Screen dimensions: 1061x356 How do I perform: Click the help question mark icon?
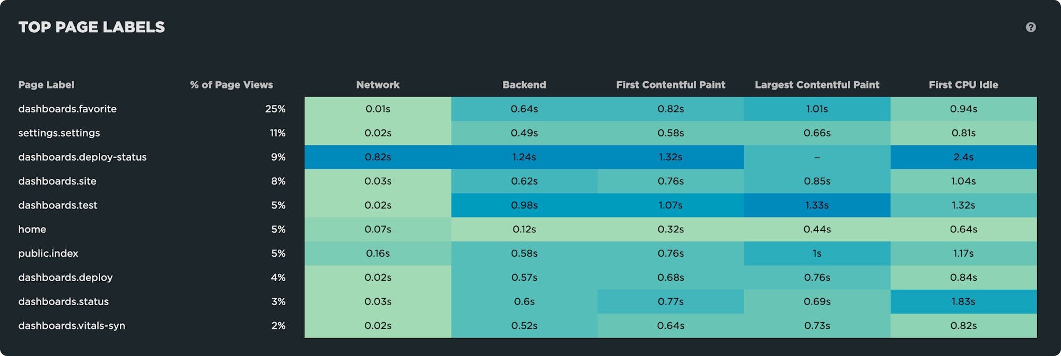pyautogui.click(x=1030, y=27)
